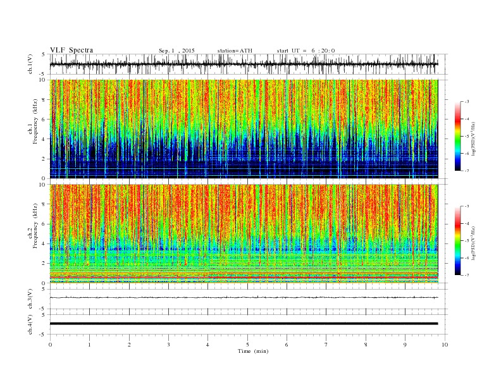501x387 pixels.
Task: Click the ch.2 color bar 'log(PSD)(V²/Hz)' label
Action: [x=473, y=243]
